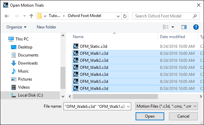Click New folder in the toolbar
204x125 pixels.
point(46,27)
